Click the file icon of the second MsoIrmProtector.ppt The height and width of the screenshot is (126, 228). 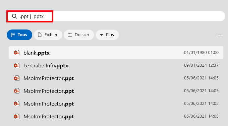pyautogui.click(x=17, y=91)
